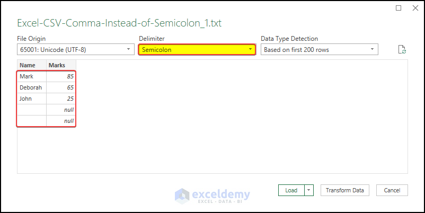The width and height of the screenshot is (425, 213).
Task: Click the last null Marks cell
Action: point(60,121)
